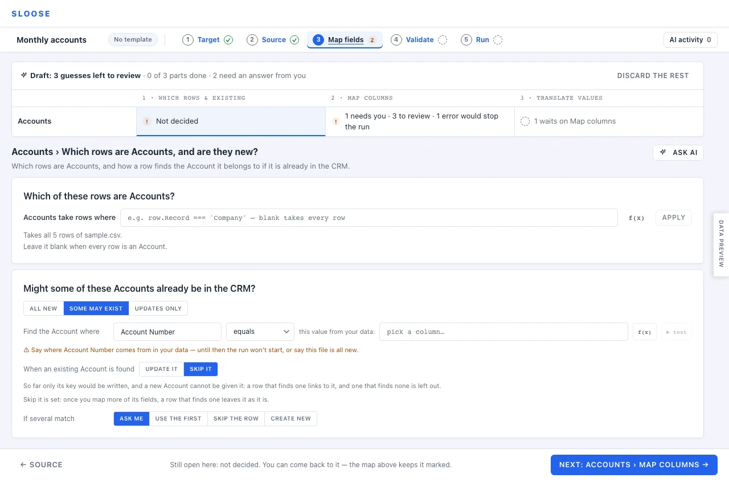Choose SKIP IT for existing Accounts
The width and height of the screenshot is (729, 490).
coord(200,369)
